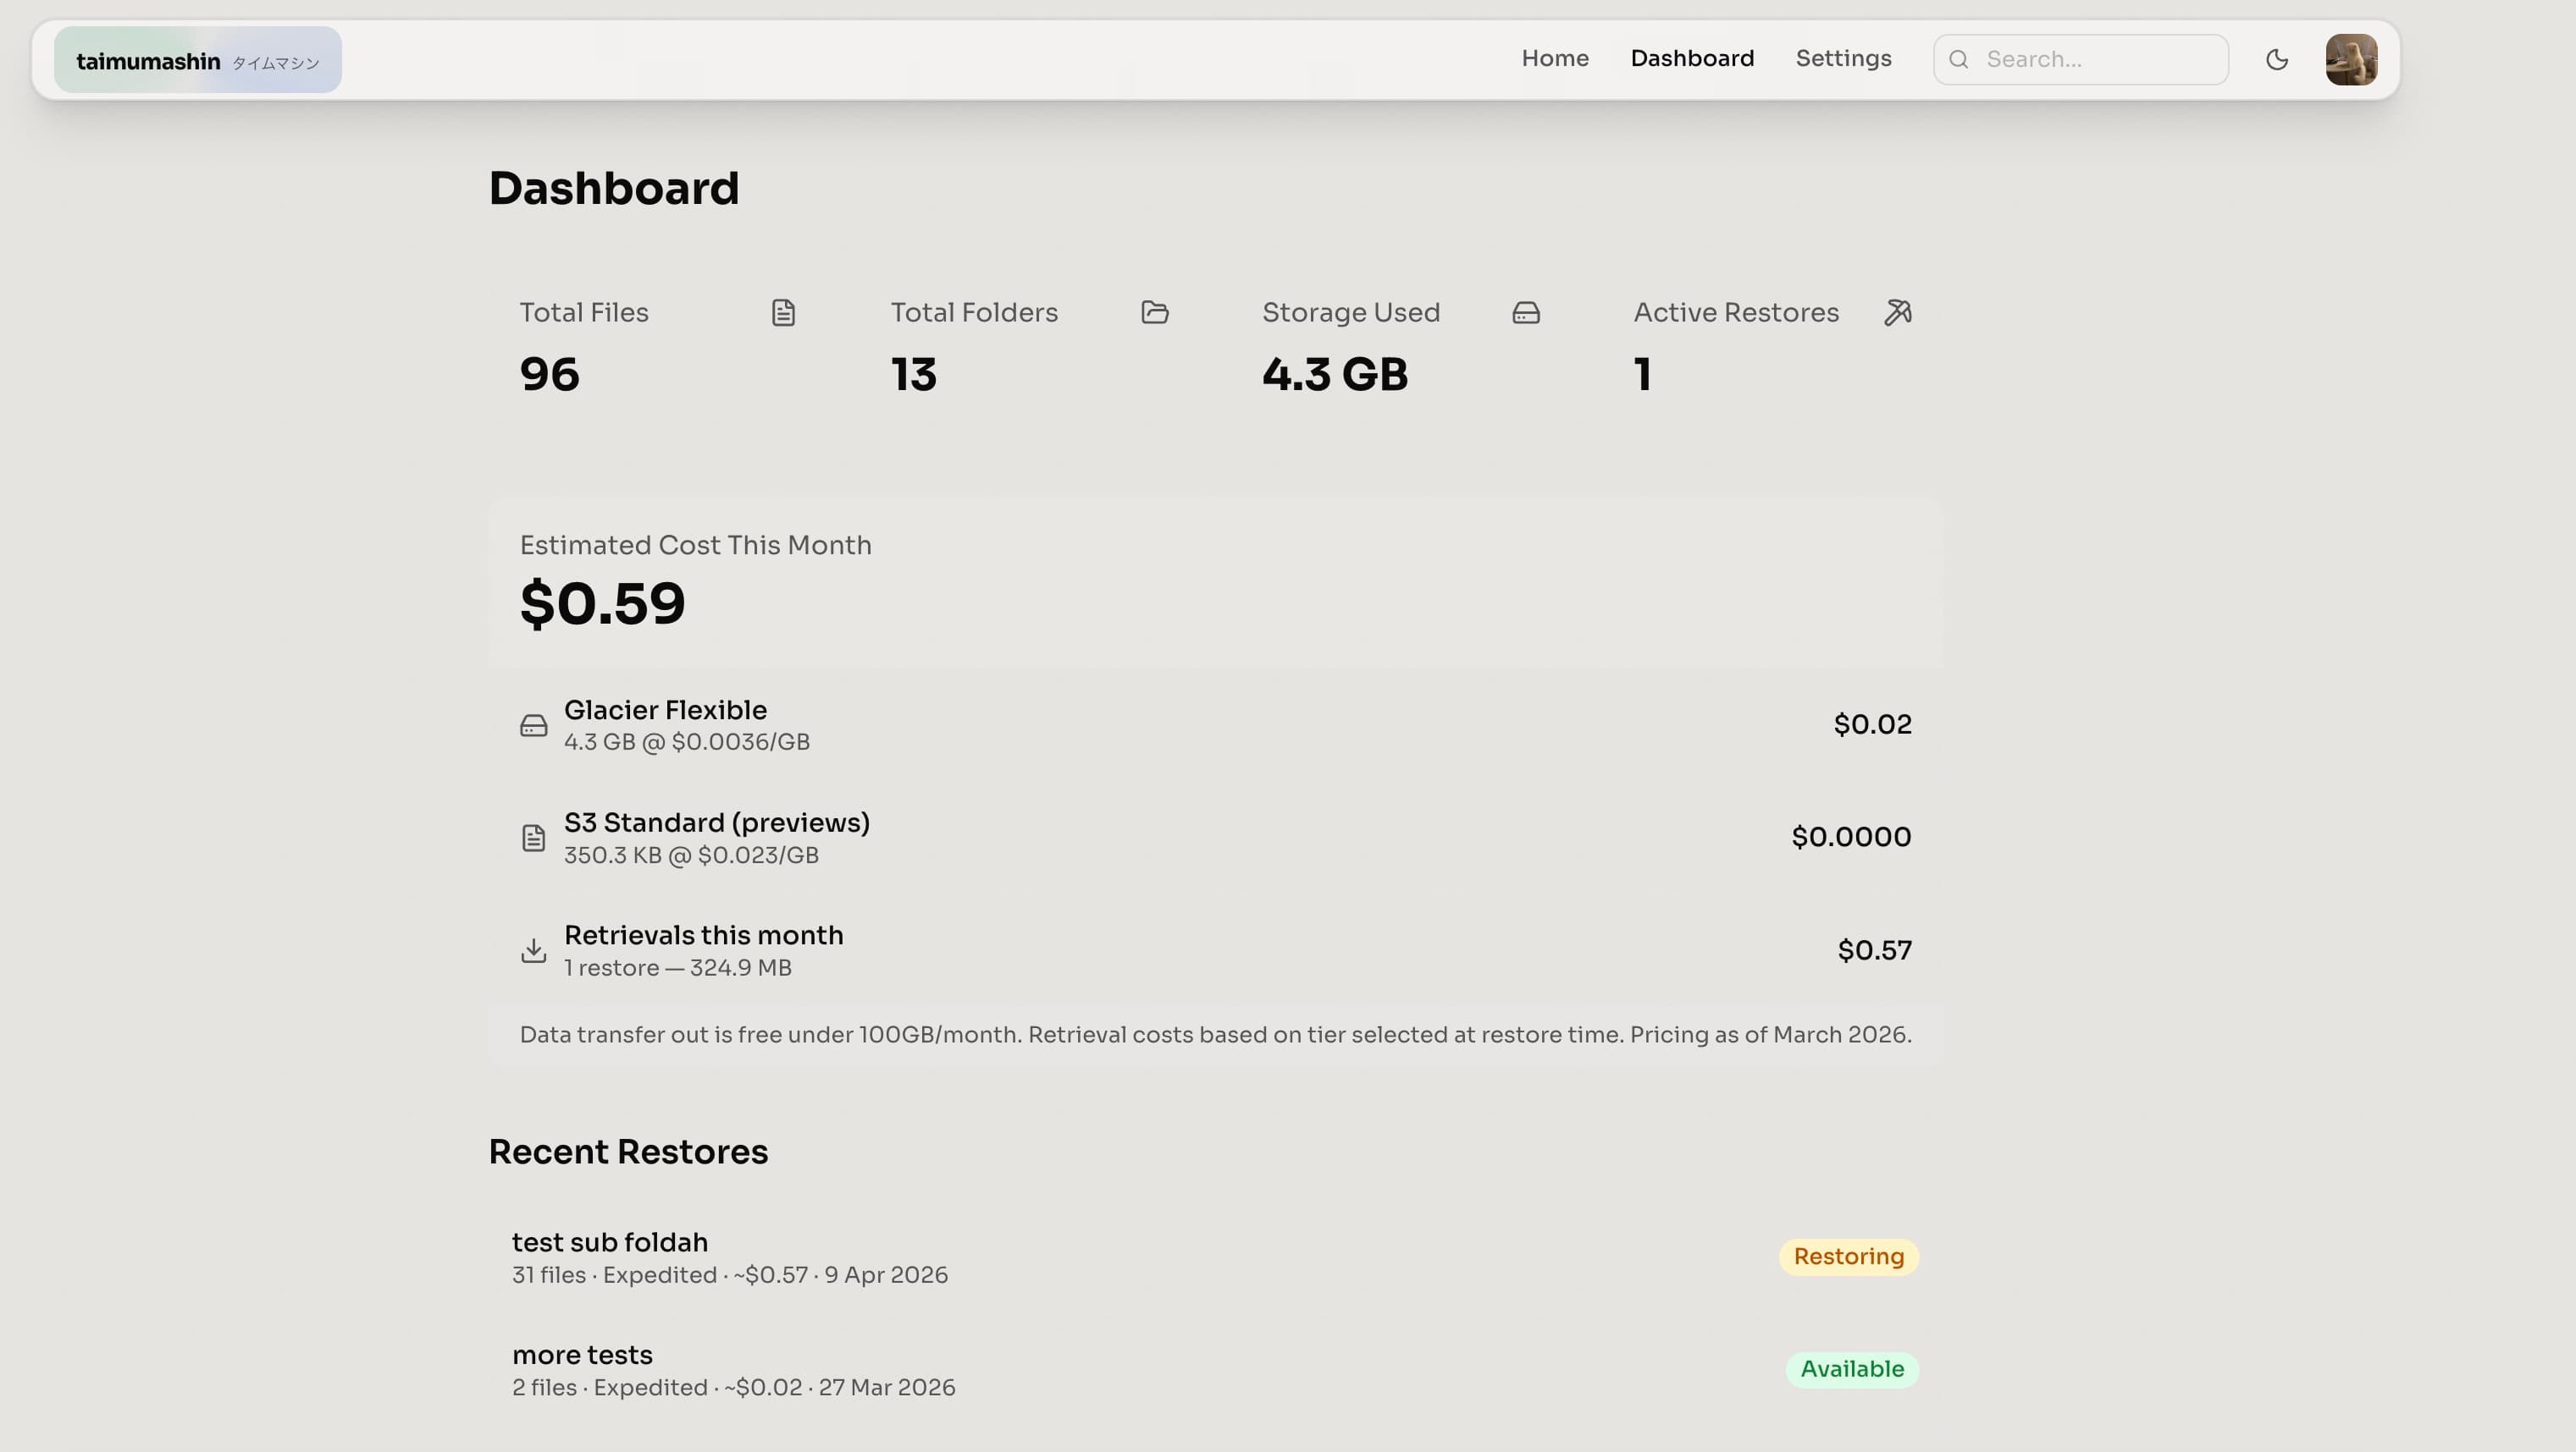Click the 13 total folders value
The width and height of the screenshot is (2576, 1452).
913,374
